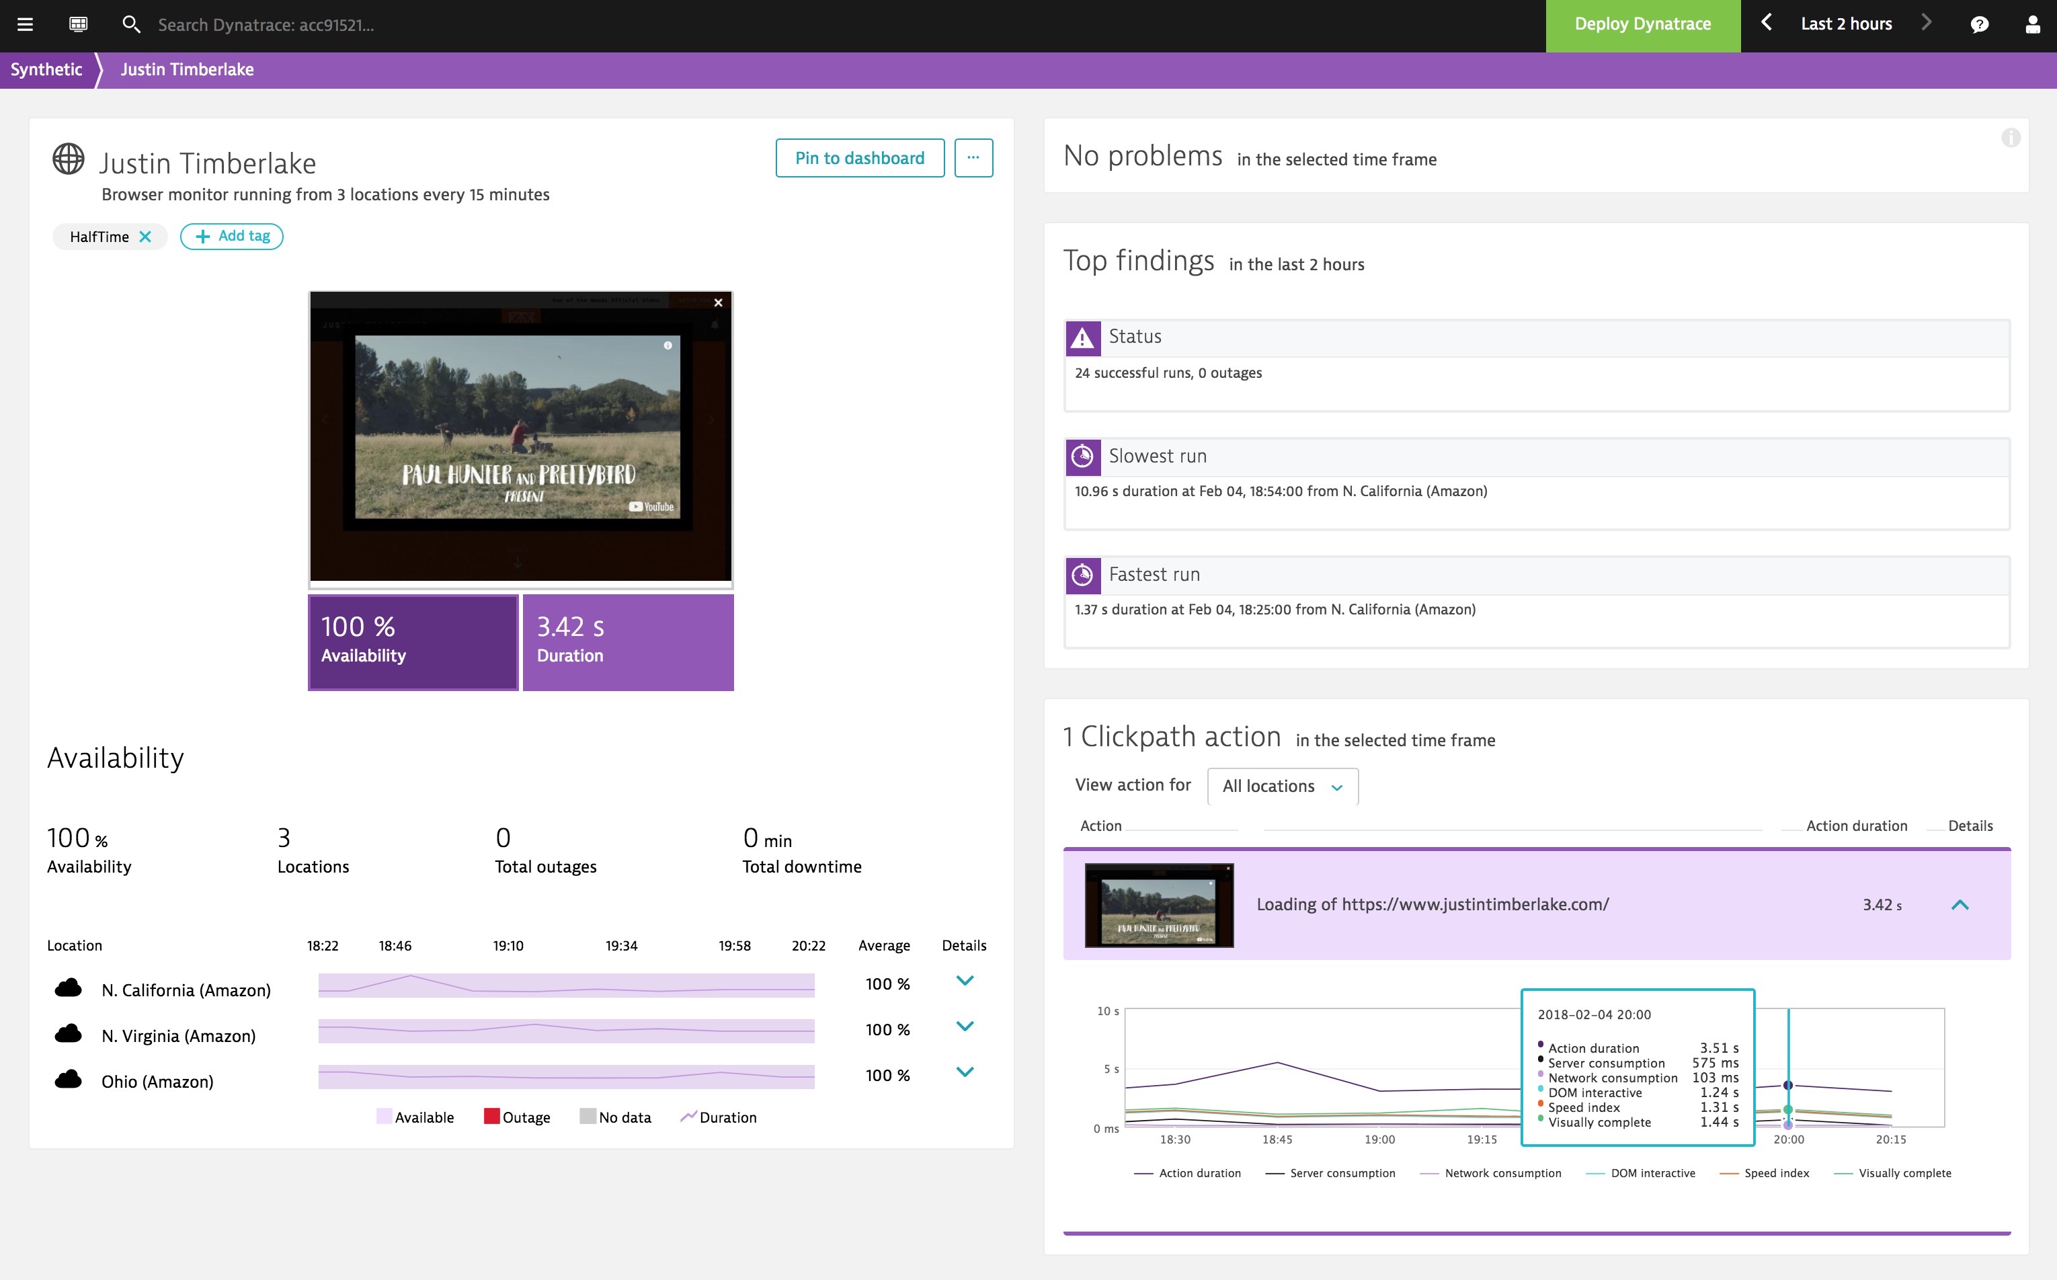Select Loading of justintimberlake.com action
The width and height of the screenshot is (2057, 1280).
click(x=1433, y=904)
